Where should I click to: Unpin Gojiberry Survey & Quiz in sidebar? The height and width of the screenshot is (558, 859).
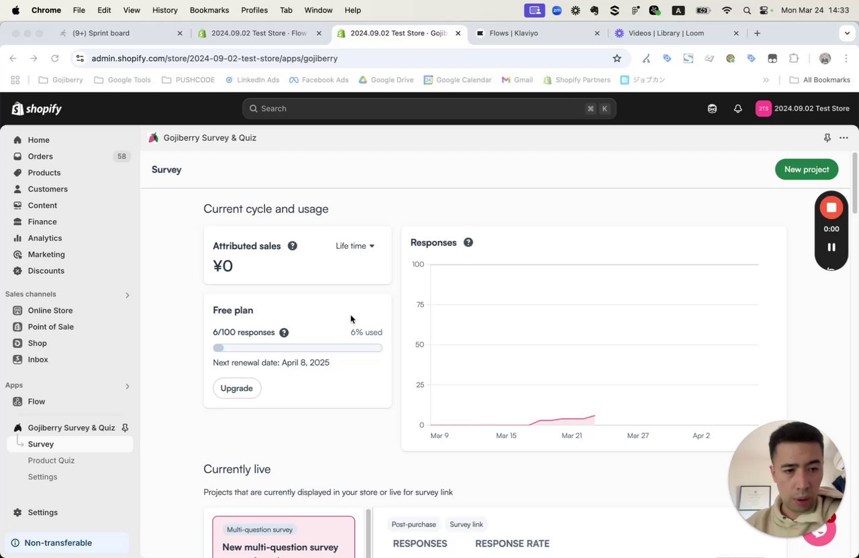pos(125,428)
